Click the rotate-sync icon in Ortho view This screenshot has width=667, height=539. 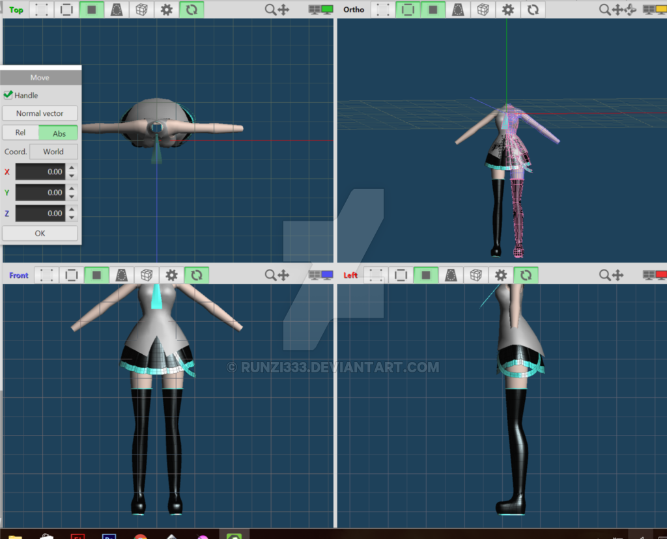533,9
